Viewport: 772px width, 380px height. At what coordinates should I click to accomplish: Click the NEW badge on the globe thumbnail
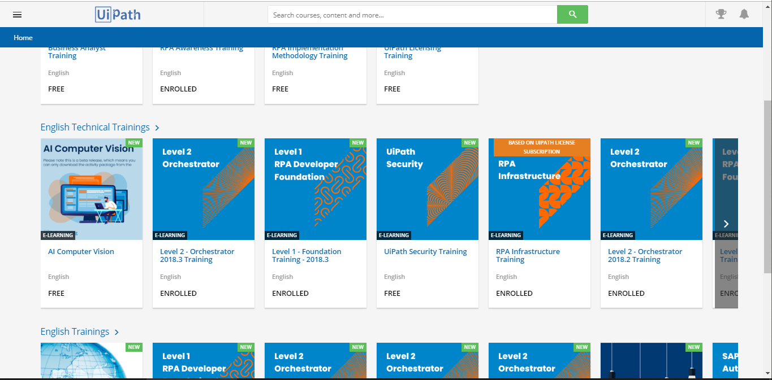(134, 347)
